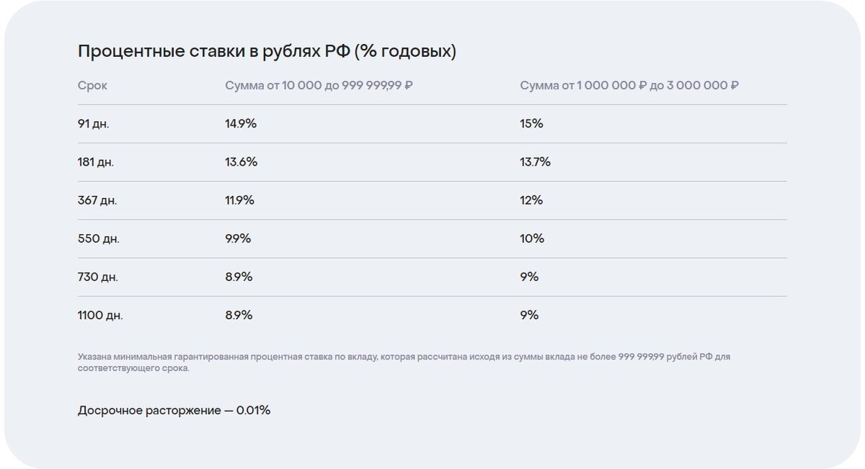
Task: Select the 730 дн. term row
Action: (x=432, y=277)
